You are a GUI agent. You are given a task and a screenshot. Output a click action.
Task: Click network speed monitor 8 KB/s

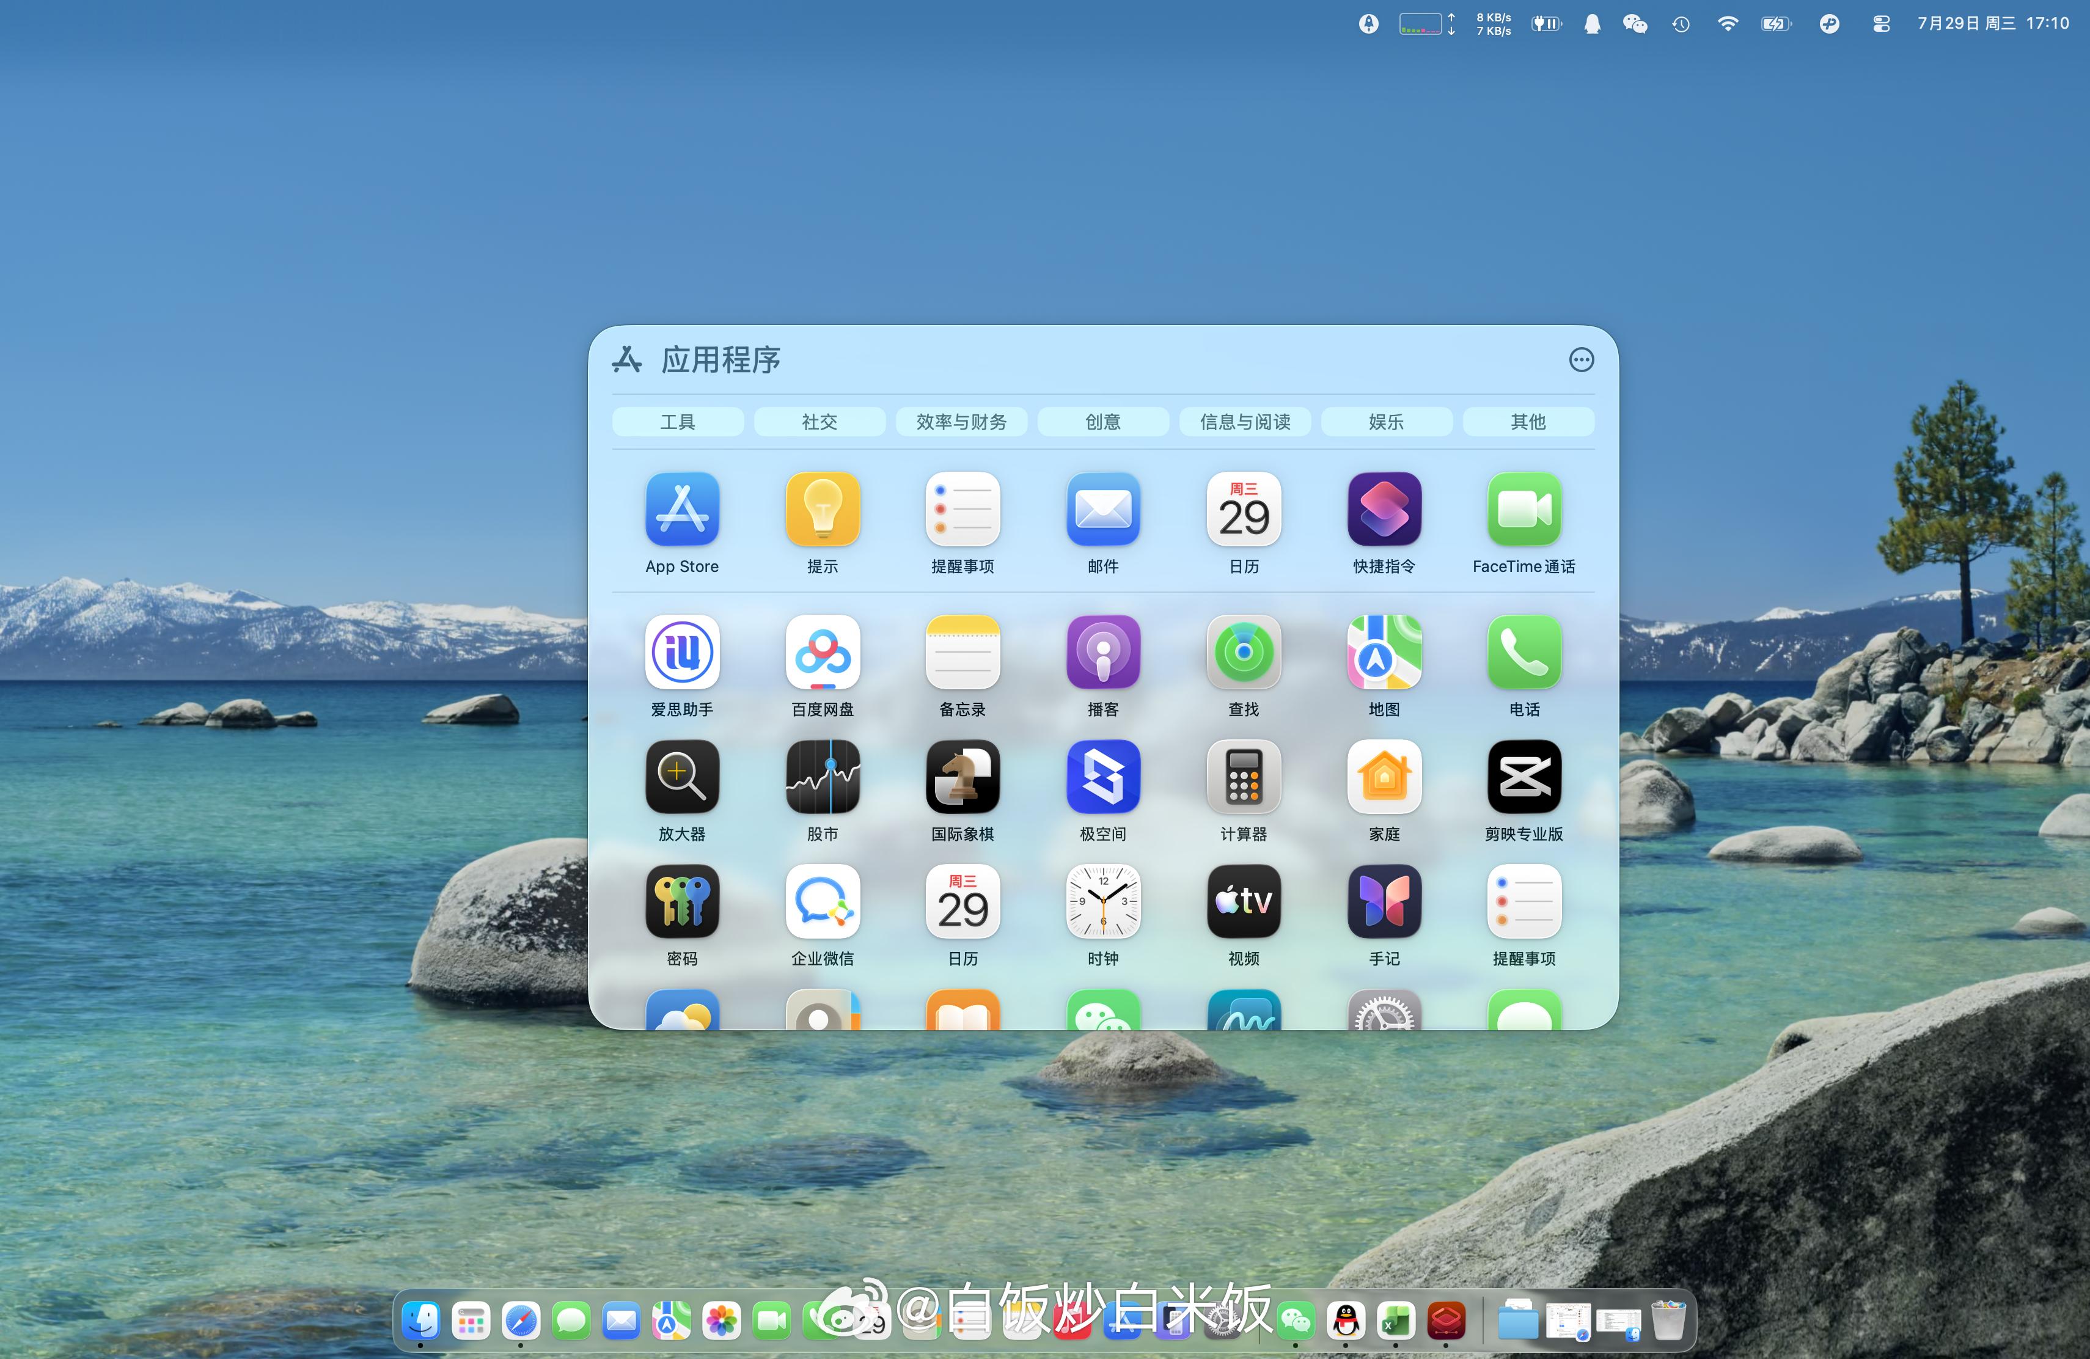click(x=1493, y=24)
